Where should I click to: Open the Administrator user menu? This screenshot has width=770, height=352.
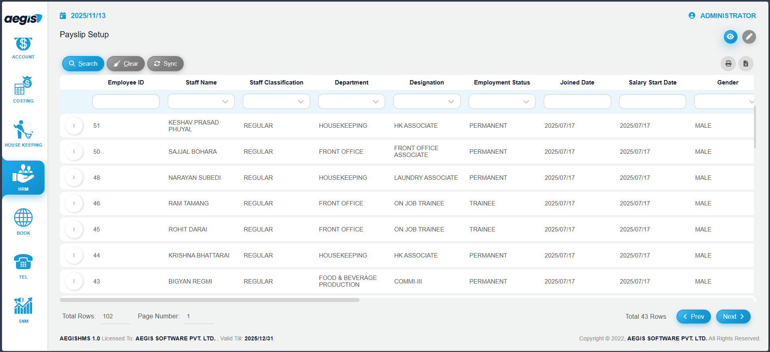coord(722,16)
